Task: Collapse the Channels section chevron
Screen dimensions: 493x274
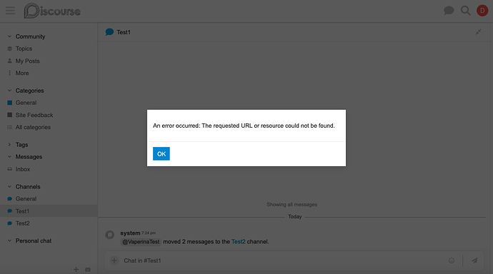Action: pyautogui.click(x=9, y=186)
